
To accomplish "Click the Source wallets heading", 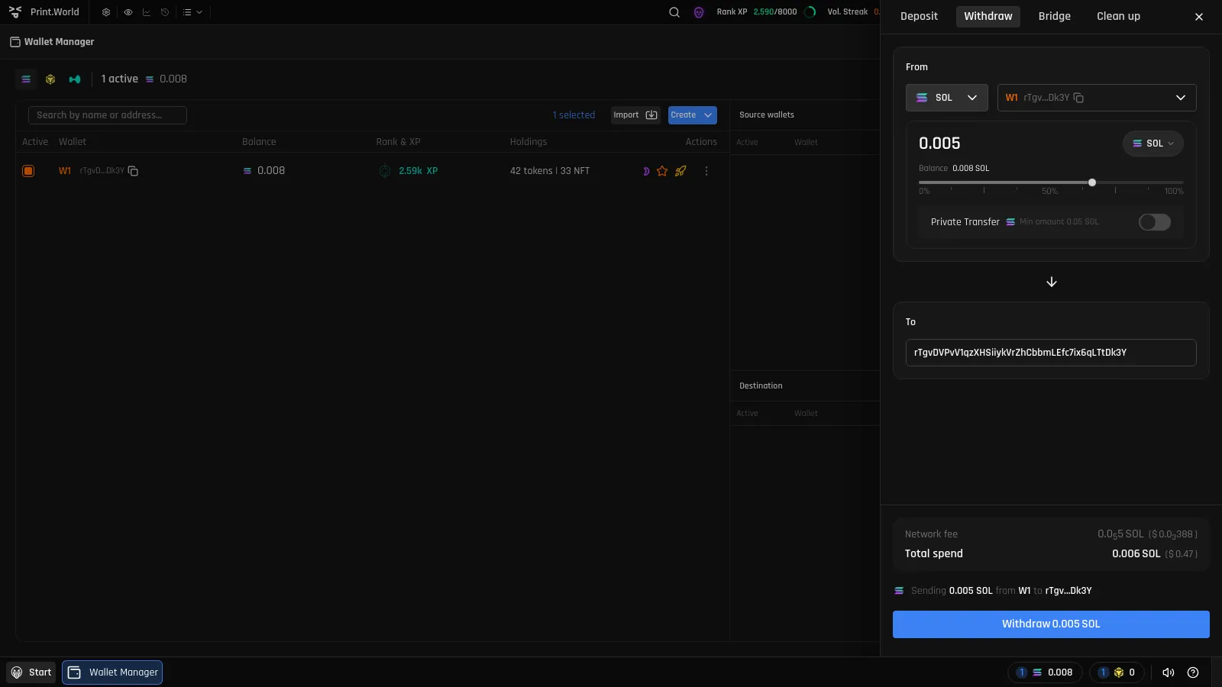I will 767,115.
